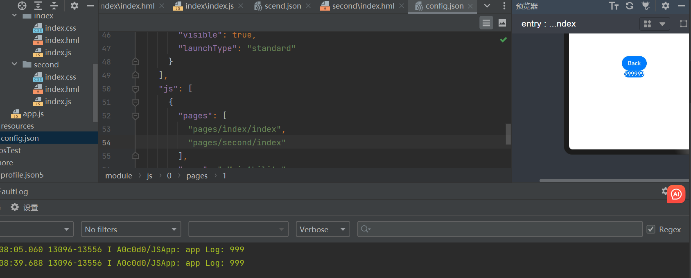The height and width of the screenshot is (278, 691).
Task: Click the Back button in preview
Action: tap(634, 63)
